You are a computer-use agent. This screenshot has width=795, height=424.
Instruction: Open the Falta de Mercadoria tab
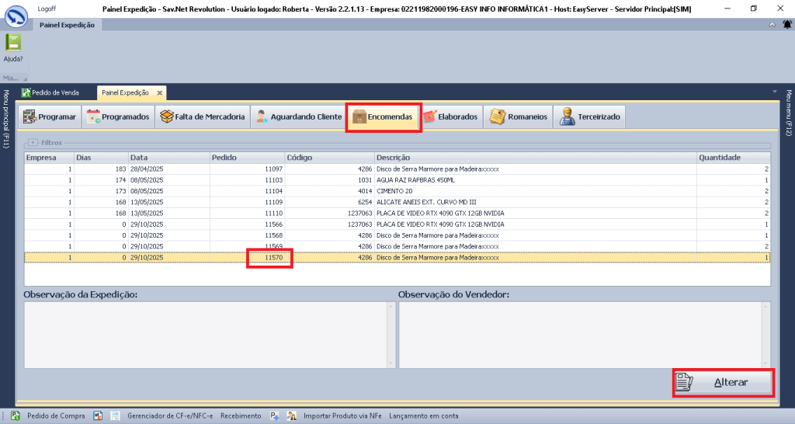pyautogui.click(x=203, y=117)
